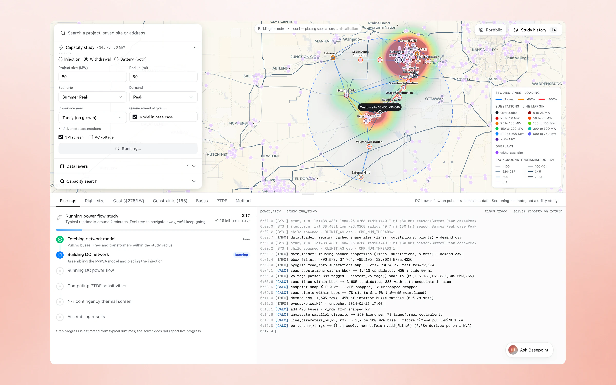Expand the Capacity search section chevron
616x385 pixels.
pyautogui.click(x=194, y=181)
